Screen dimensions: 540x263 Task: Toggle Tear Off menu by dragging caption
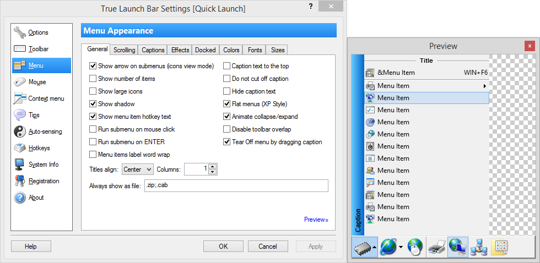[x=226, y=141]
